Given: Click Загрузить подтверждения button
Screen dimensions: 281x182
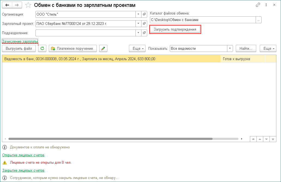Looking at the screenshot, I should pyautogui.click(x=175, y=30).
